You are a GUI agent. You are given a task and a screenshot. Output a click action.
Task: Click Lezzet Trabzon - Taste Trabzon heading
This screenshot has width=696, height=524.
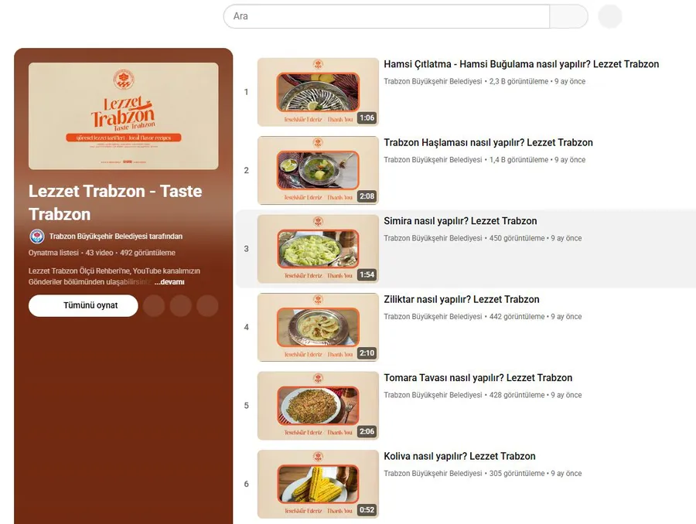[115, 202]
